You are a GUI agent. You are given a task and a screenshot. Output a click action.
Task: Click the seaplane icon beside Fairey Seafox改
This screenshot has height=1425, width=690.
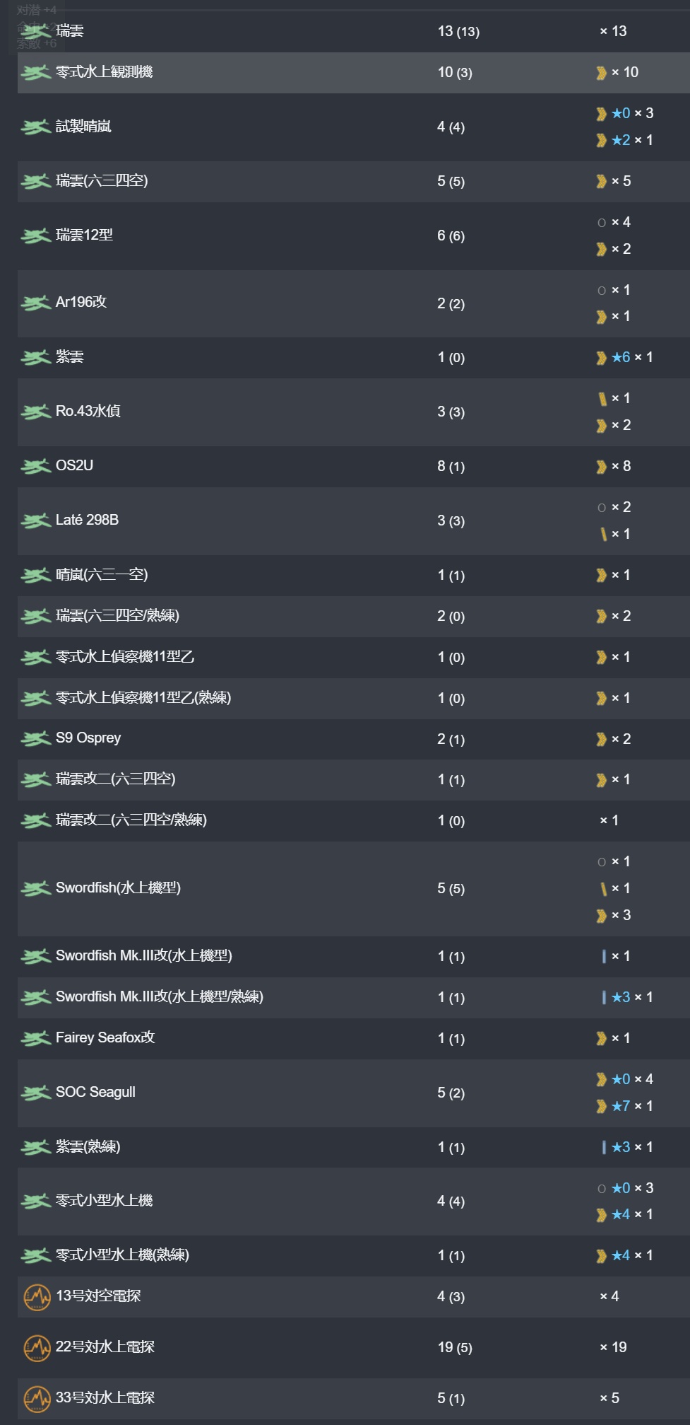[35, 1038]
